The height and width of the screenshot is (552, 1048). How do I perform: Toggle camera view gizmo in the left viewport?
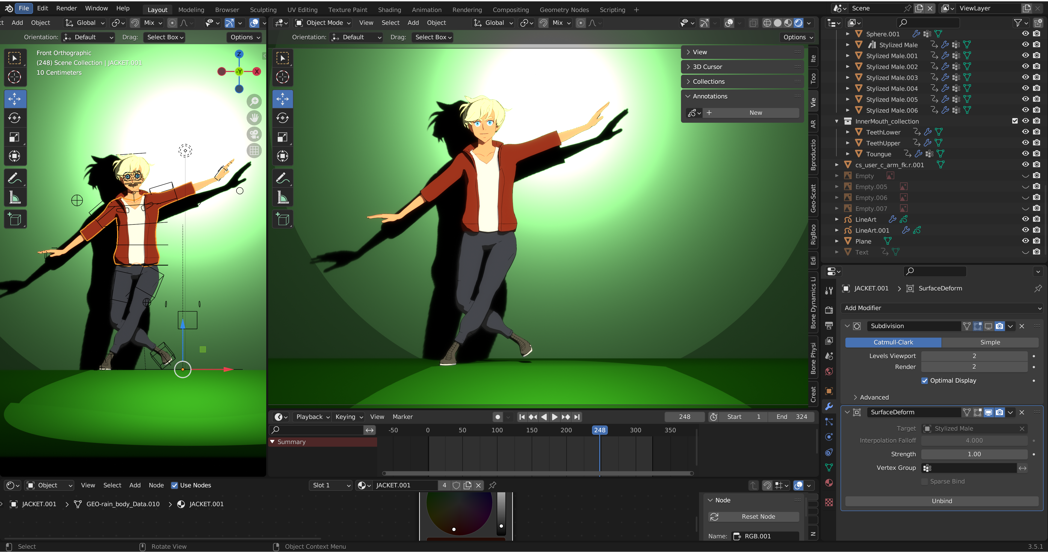point(254,134)
